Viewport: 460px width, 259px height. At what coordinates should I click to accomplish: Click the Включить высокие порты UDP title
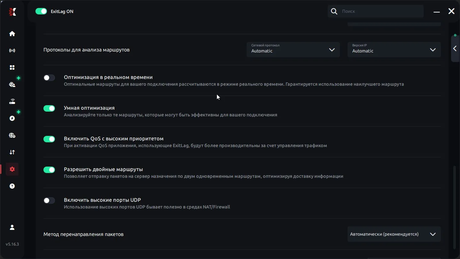pyautogui.click(x=103, y=200)
